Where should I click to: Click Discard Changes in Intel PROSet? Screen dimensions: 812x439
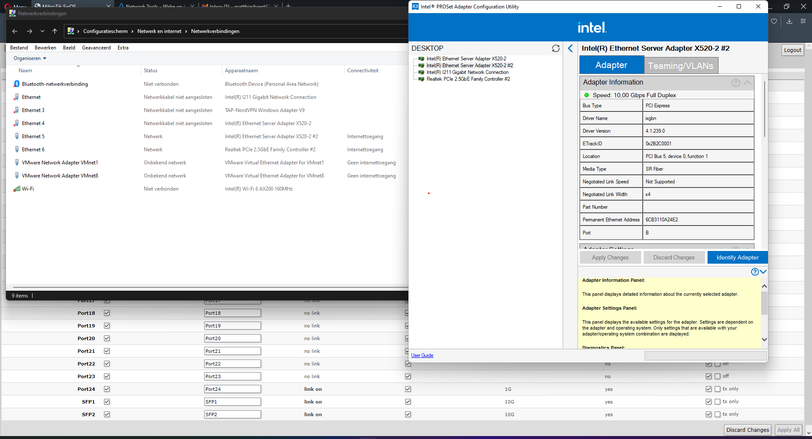(x=674, y=257)
